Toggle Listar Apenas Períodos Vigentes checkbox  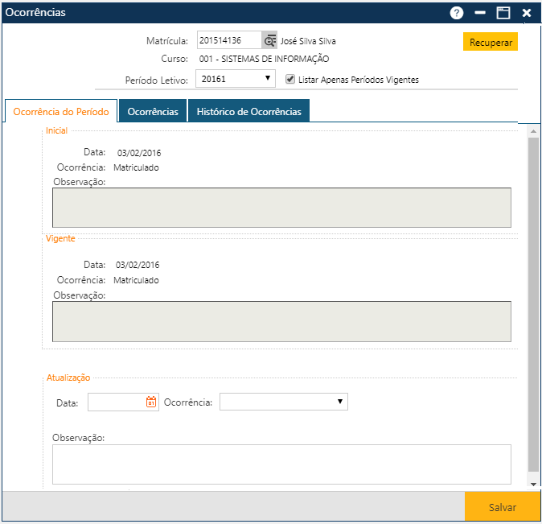pos(291,80)
